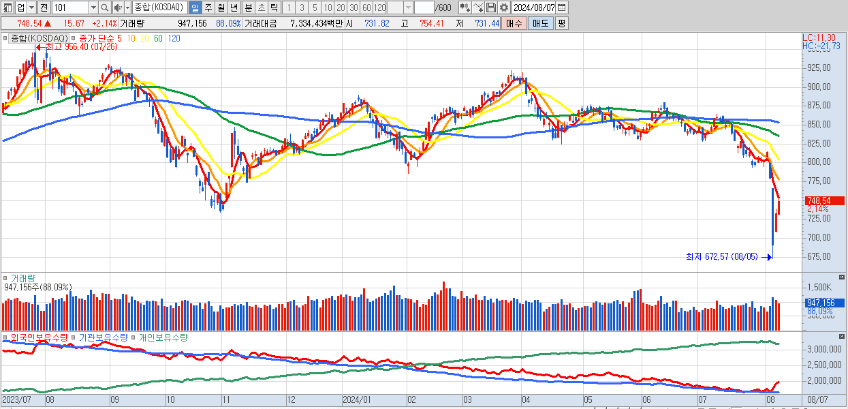Click the orange 10 moving average label

(131, 38)
